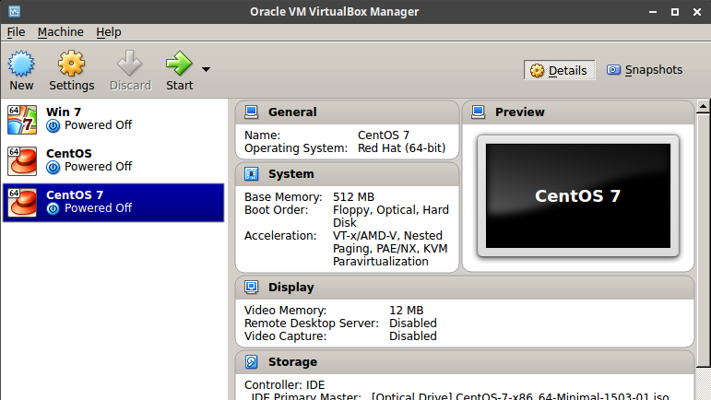Click the Storage section disk icon
This screenshot has height=400, width=711.
pyautogui.click(x=251, y=362)
